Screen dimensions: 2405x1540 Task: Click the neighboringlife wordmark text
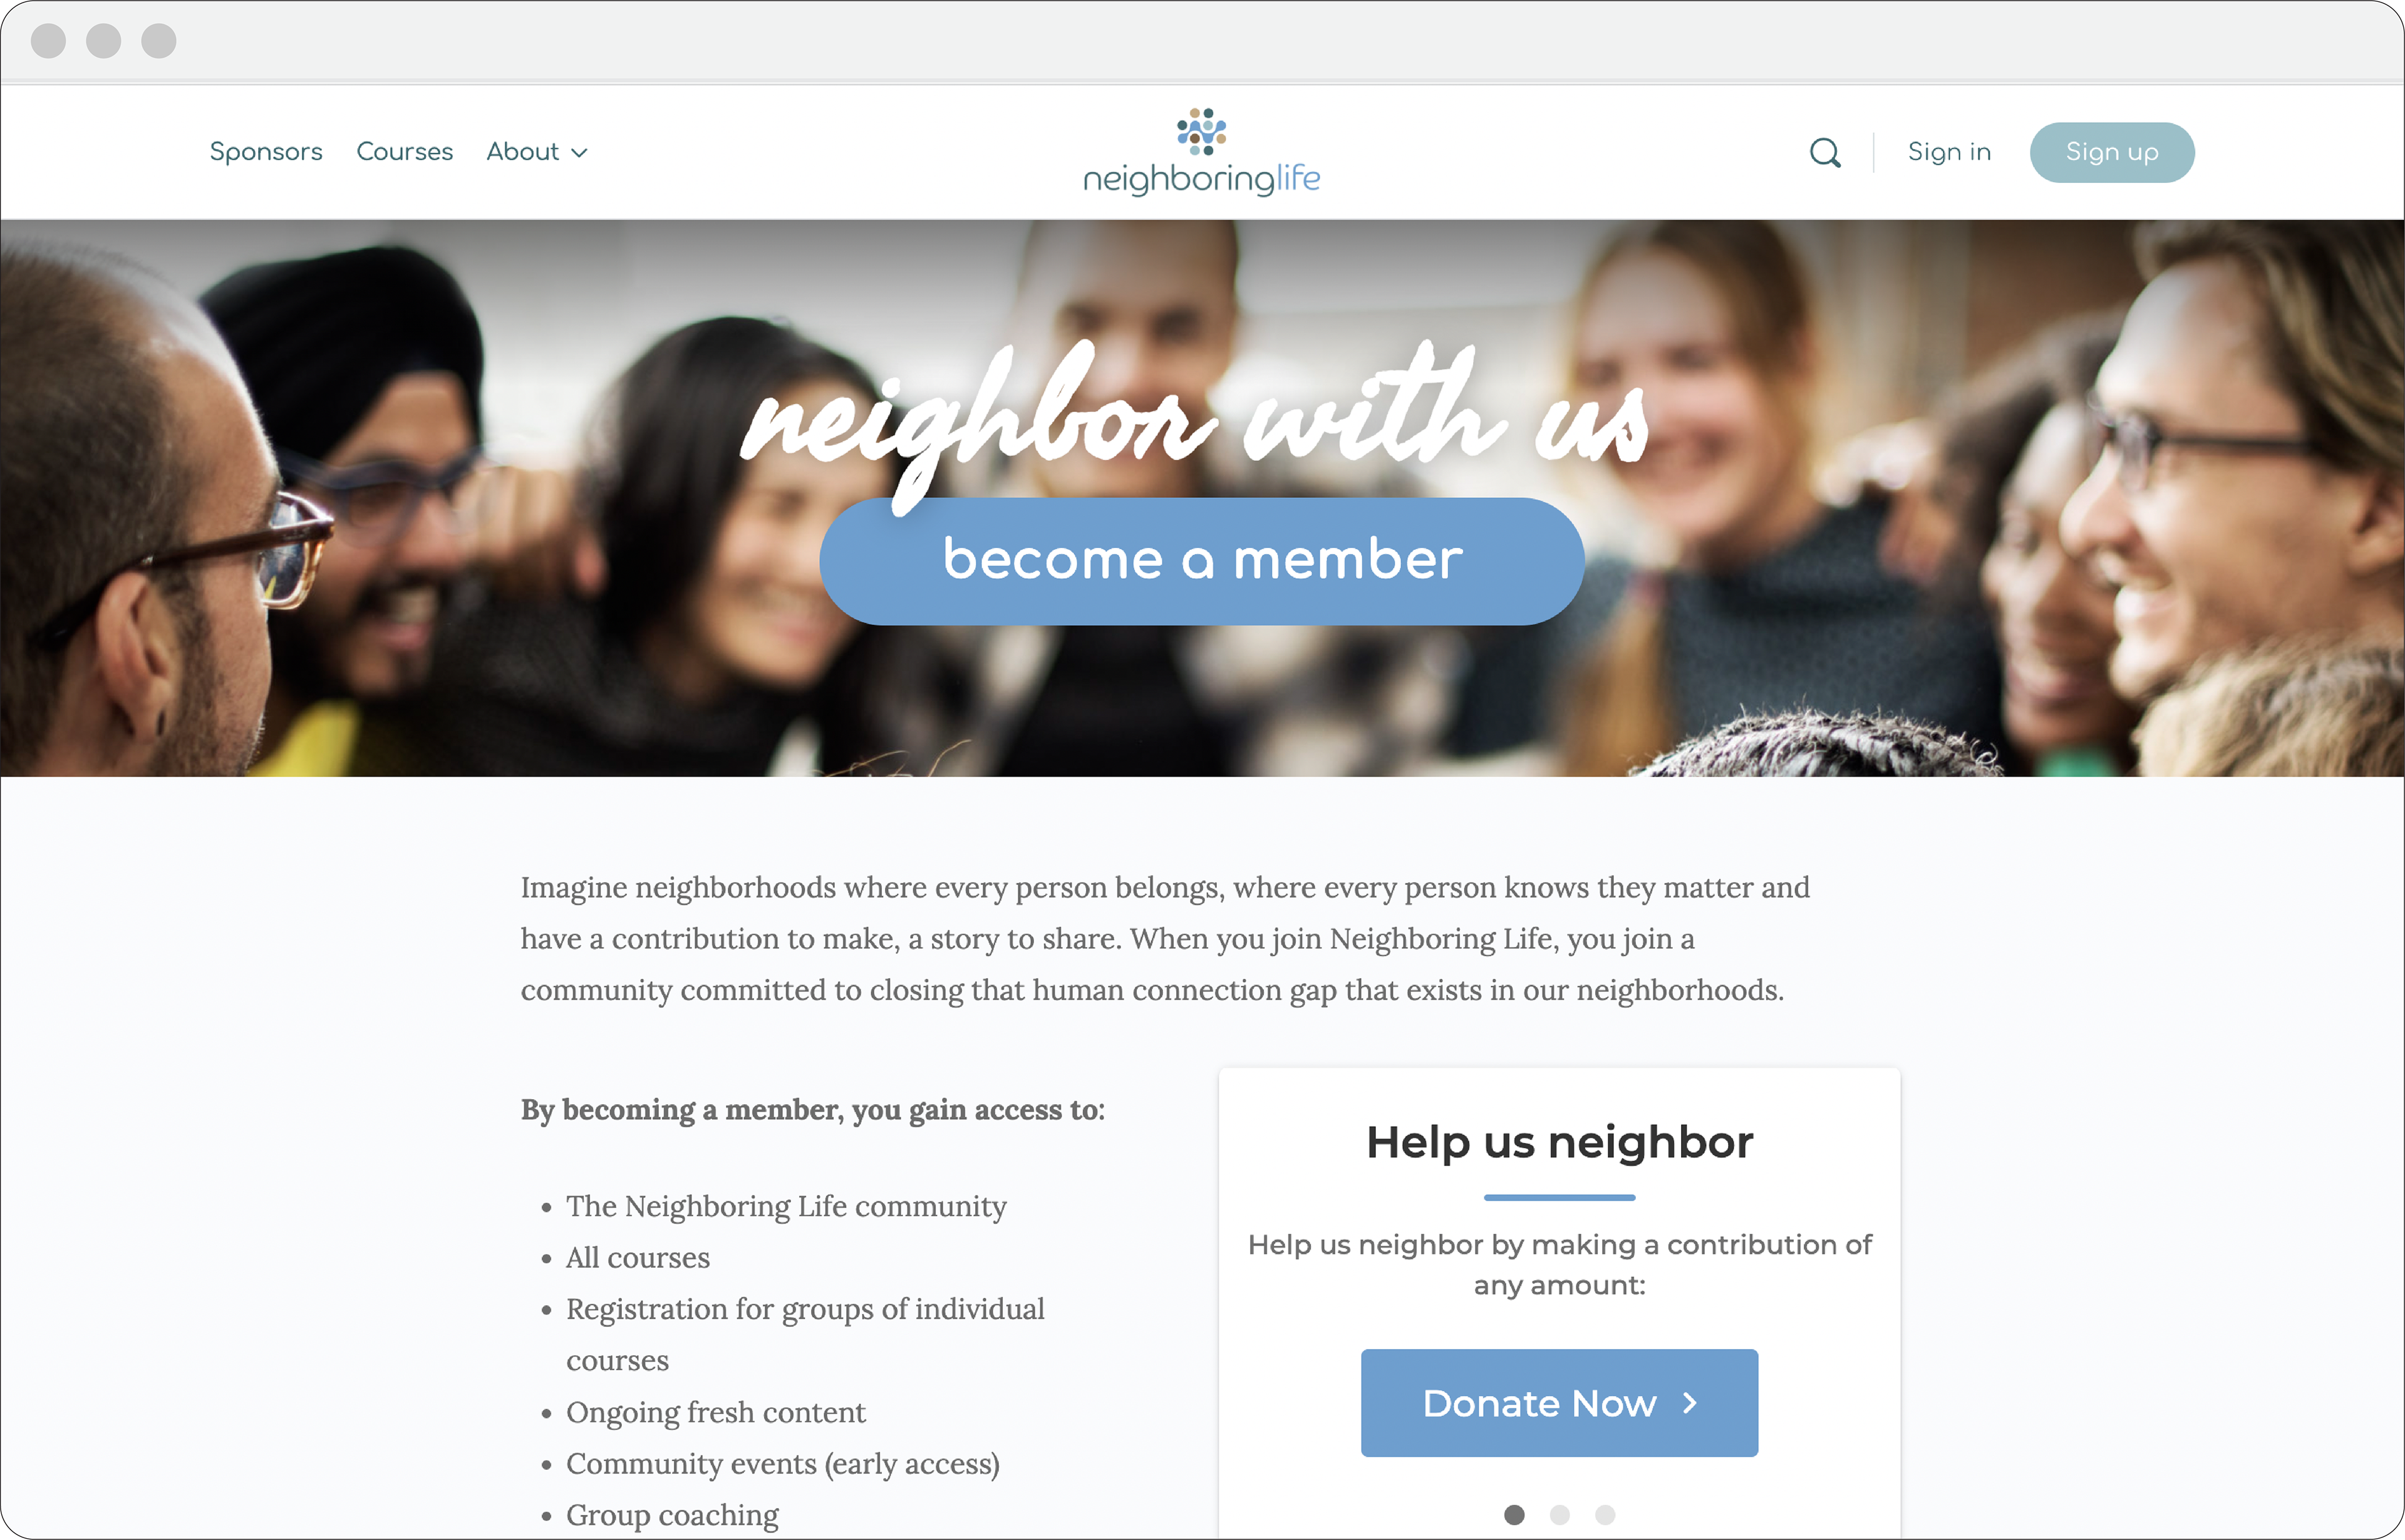1201,179
